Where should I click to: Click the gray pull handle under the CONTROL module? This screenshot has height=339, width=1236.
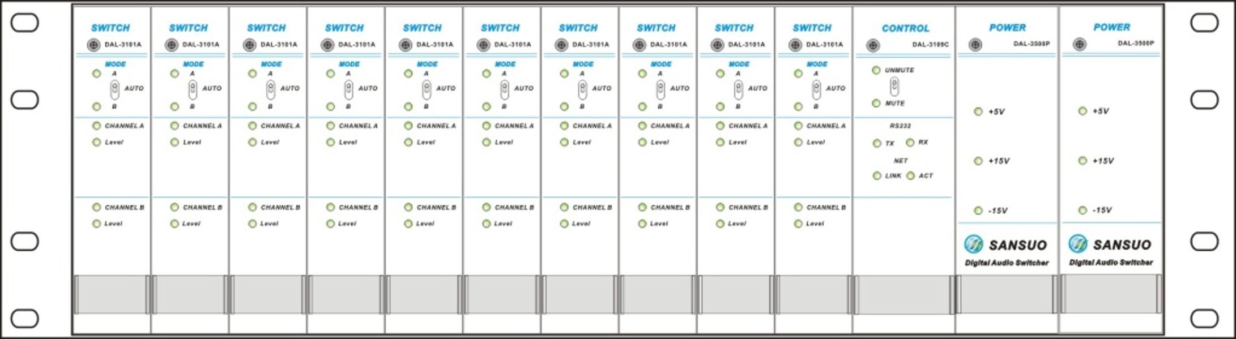[x=903, y=295]
